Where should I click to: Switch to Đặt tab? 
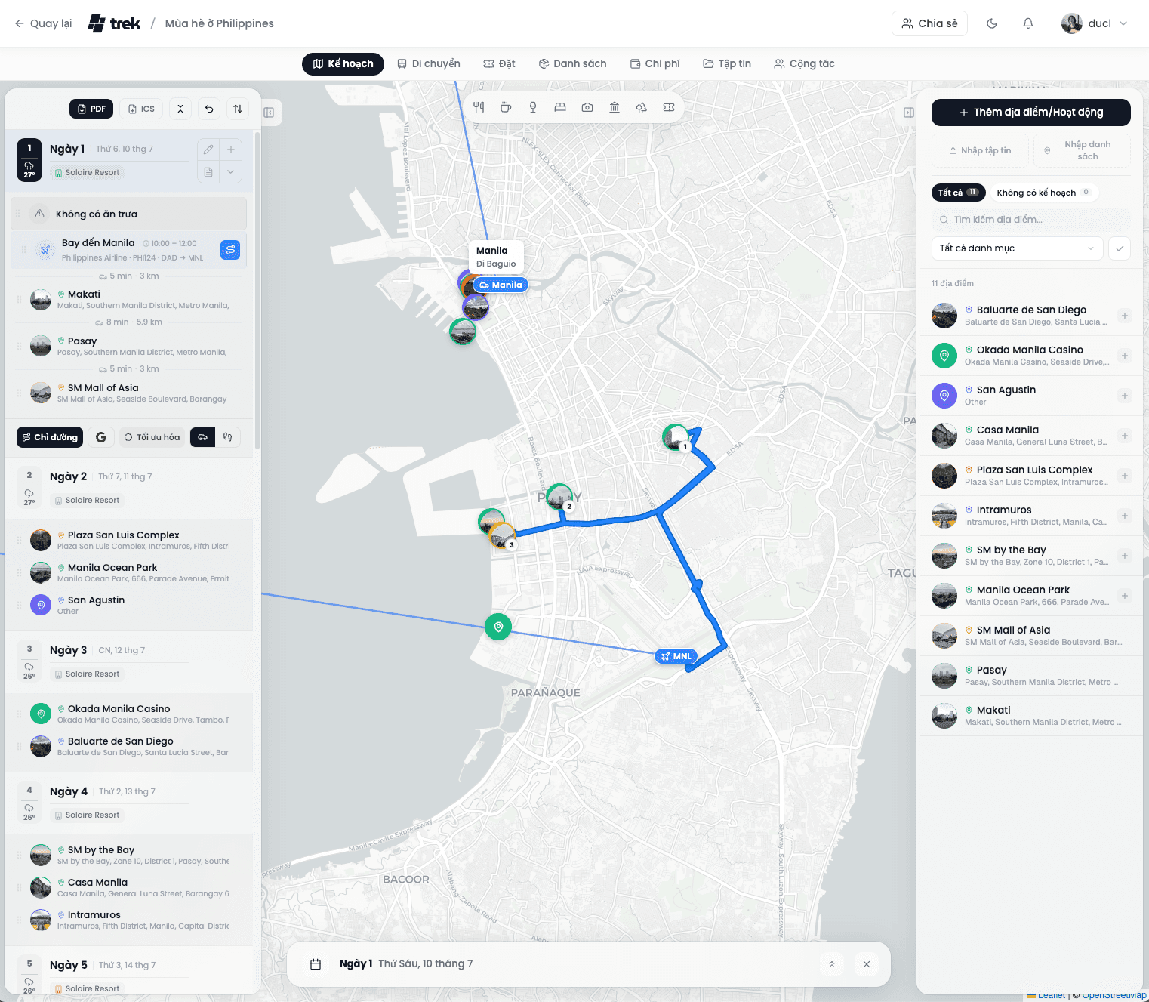[x=499, y=64]
